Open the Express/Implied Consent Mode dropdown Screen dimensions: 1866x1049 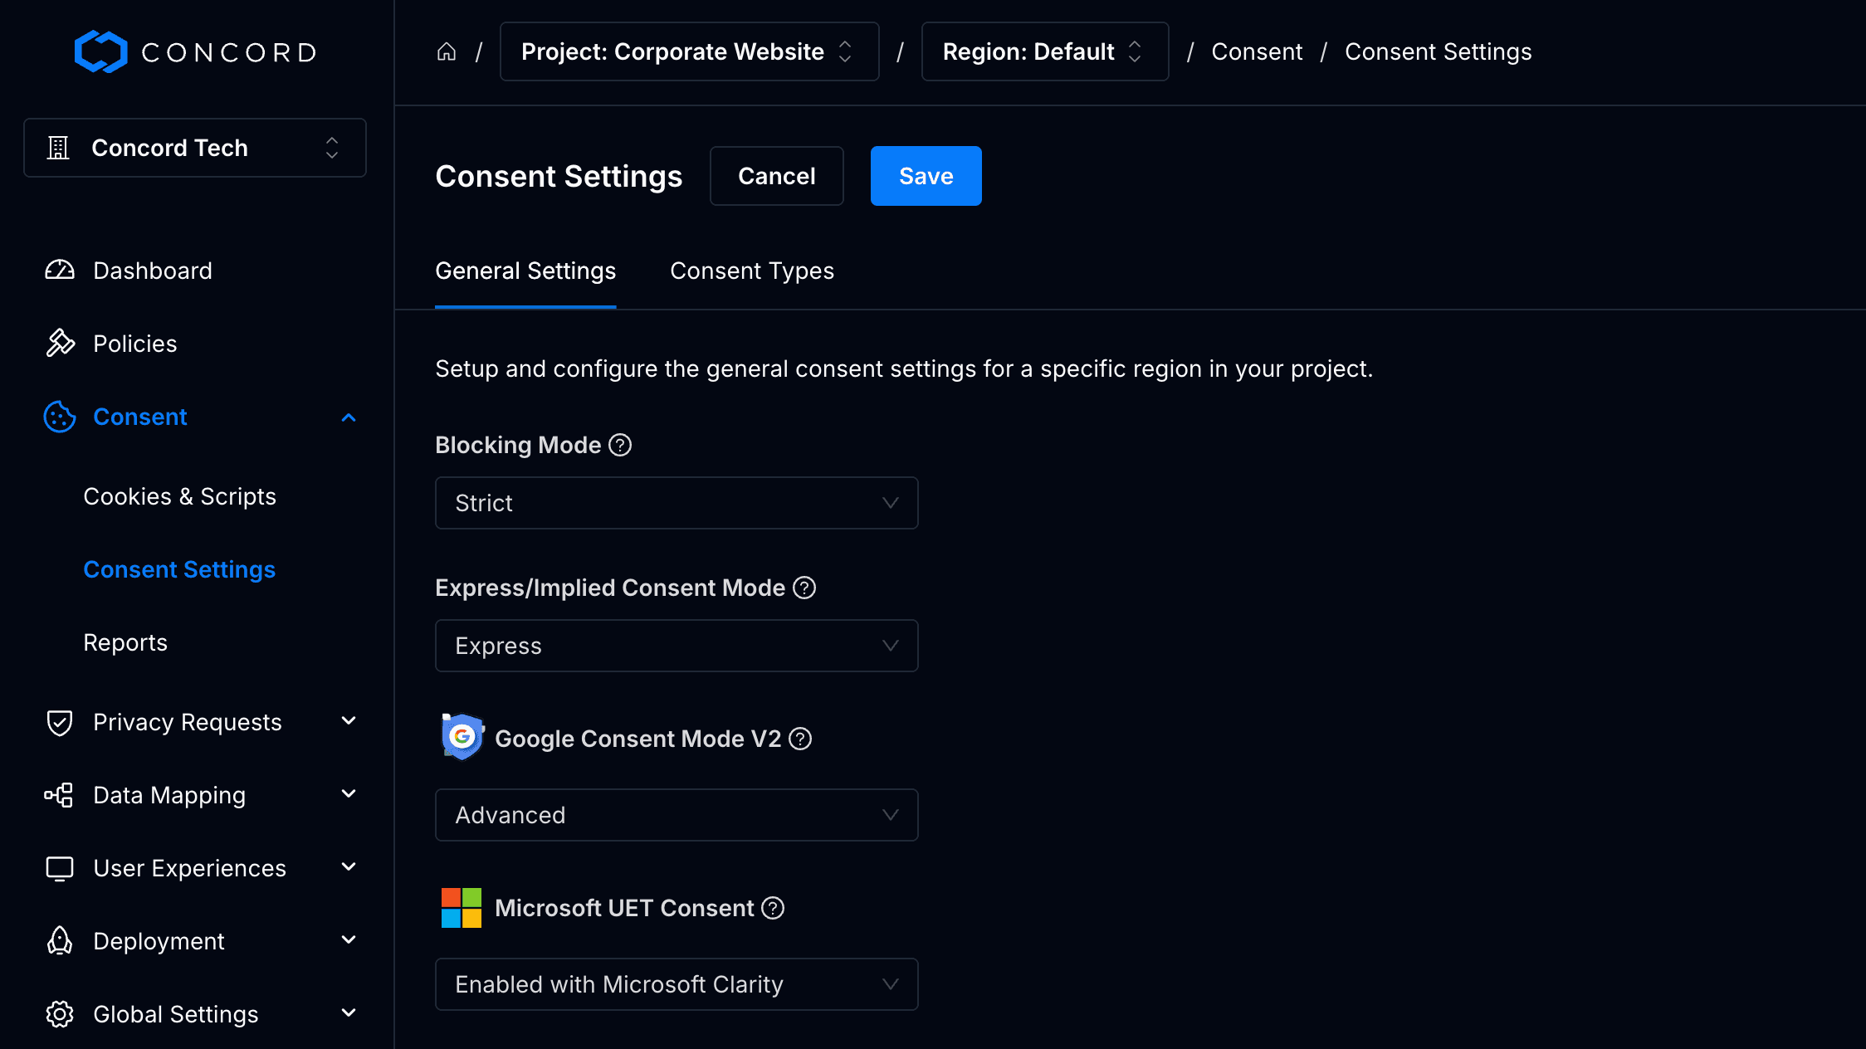676,645
